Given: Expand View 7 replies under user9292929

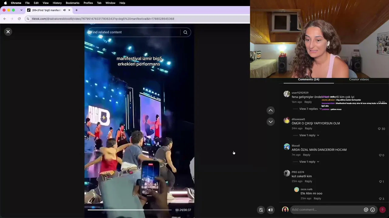Looking at the screenshot, I should pyautogui.click(x=310, y=109).
